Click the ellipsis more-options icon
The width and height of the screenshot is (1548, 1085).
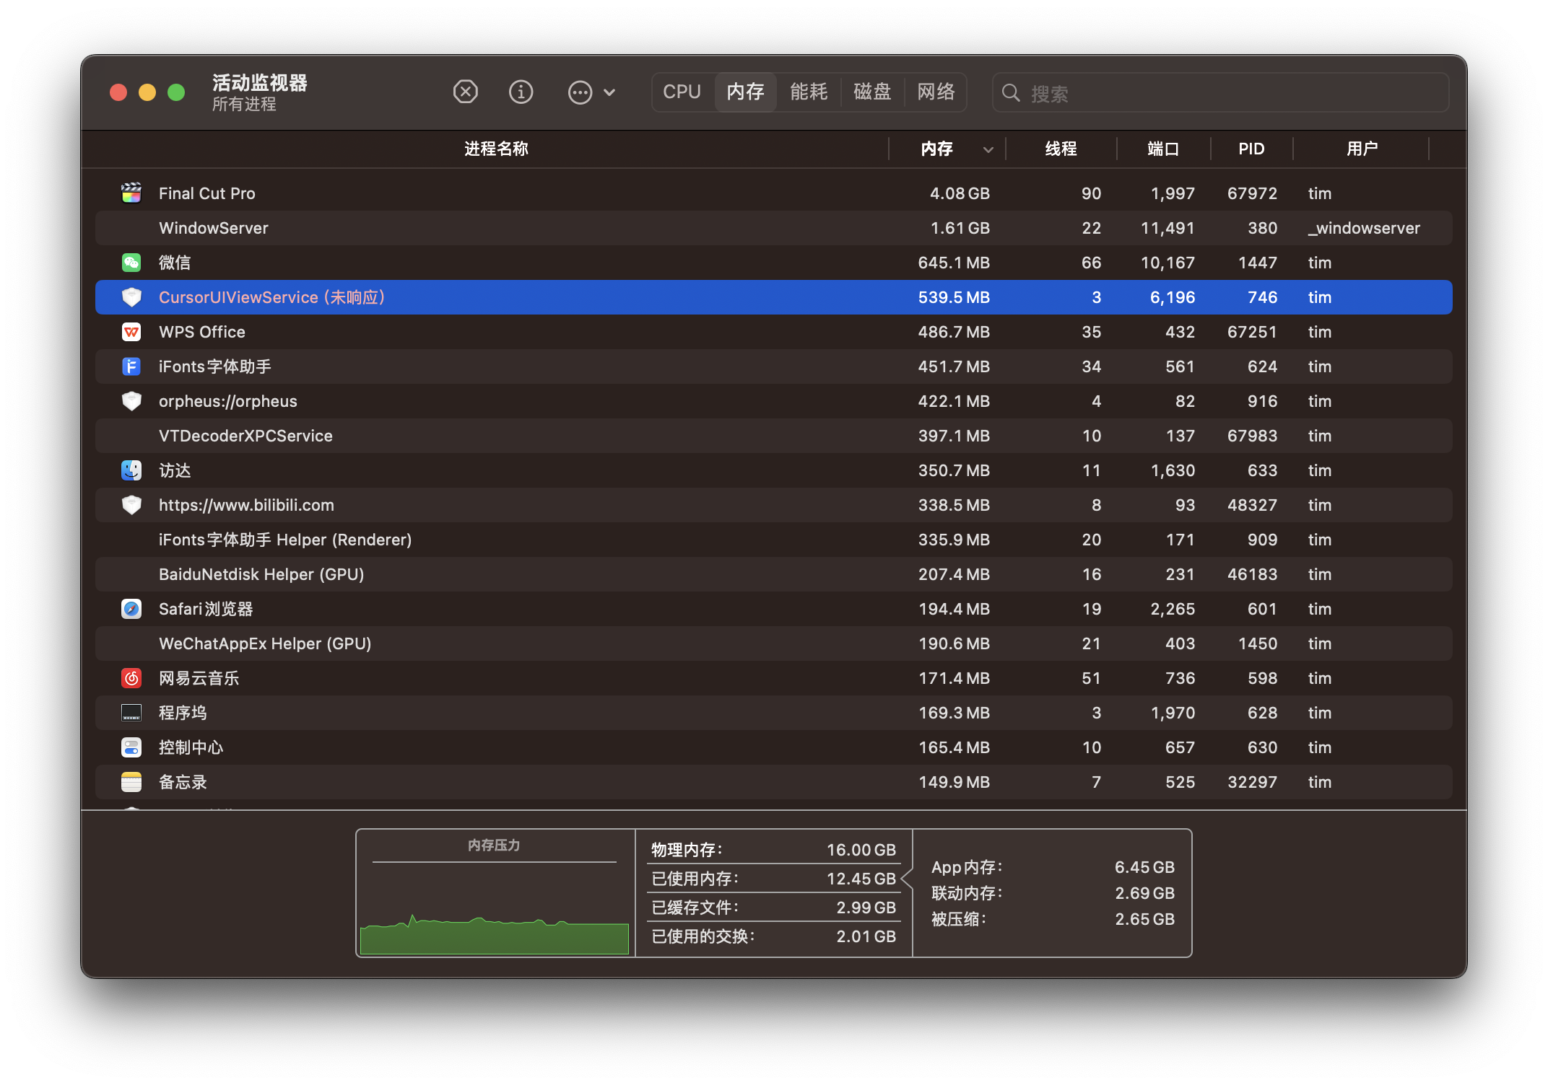580,92
